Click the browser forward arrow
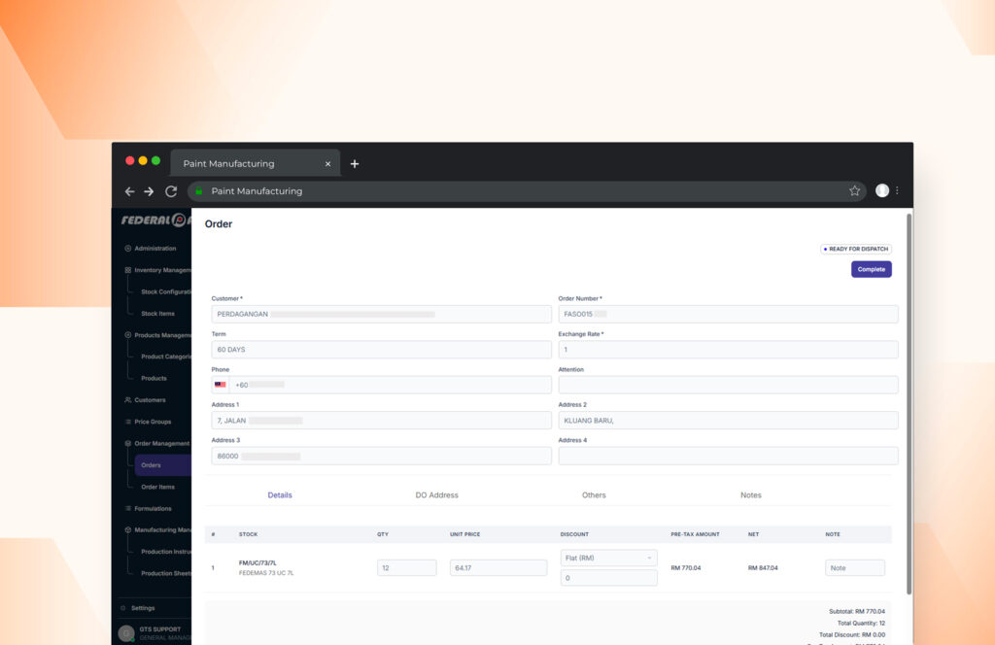The image size is (995, 645). tap(149, 191)
